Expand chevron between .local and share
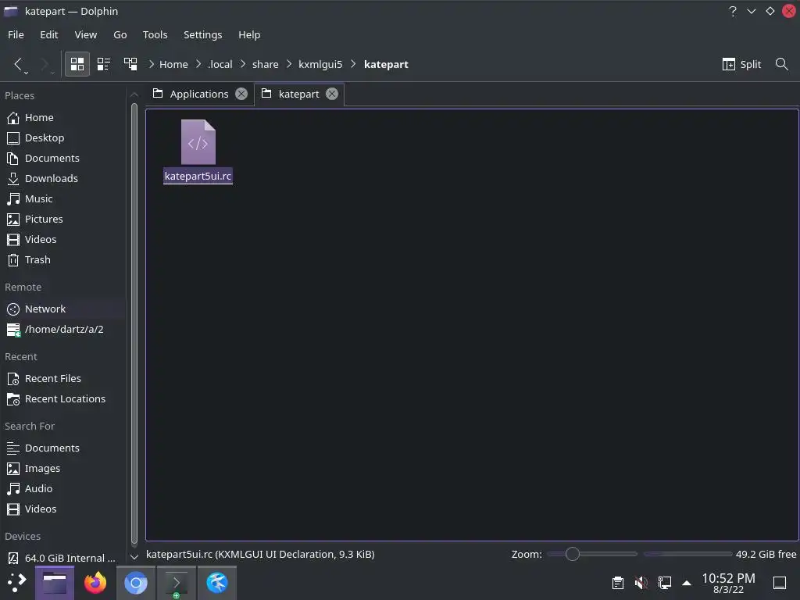Image resolution: width=800 pixels, height=600 pixels. point(243,64)
